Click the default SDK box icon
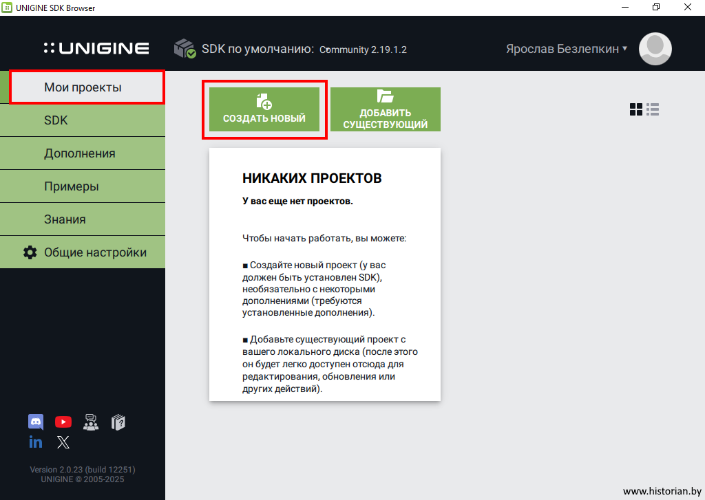705x500 pixels. tap(185, 49)
